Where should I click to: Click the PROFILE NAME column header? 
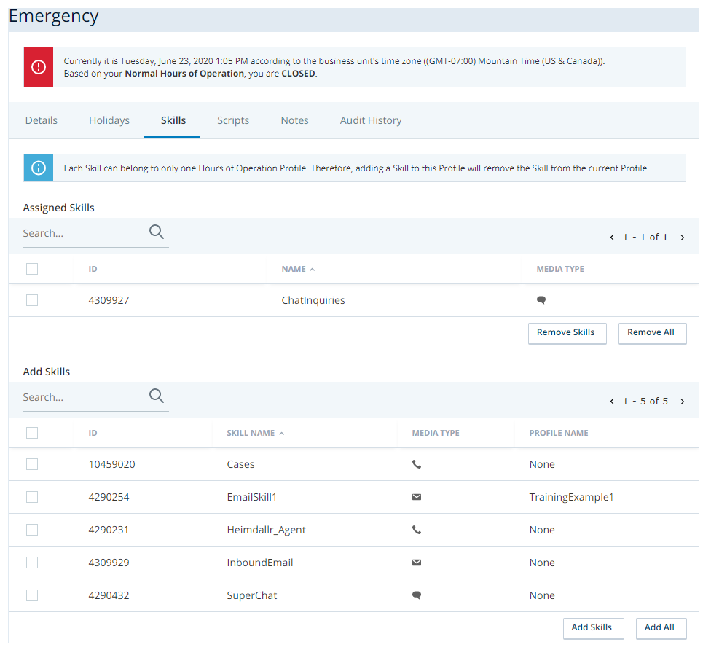click(x=559, y=433)
